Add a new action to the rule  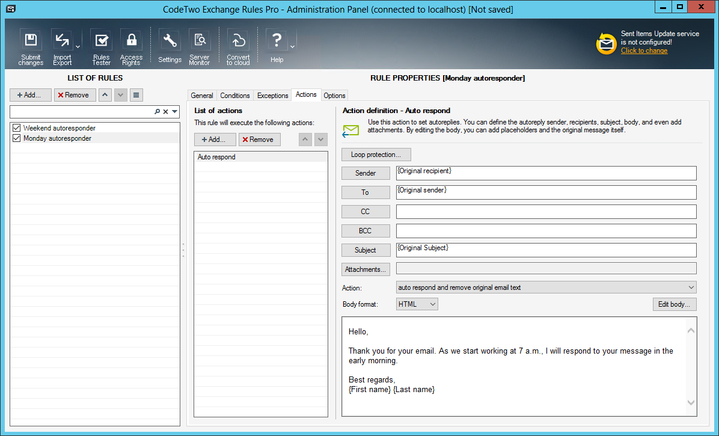click(215, 140)
